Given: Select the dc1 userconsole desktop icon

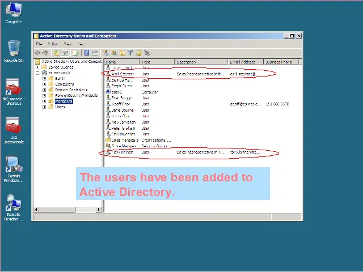Looking at the screenshot, I should coord(14,130).
